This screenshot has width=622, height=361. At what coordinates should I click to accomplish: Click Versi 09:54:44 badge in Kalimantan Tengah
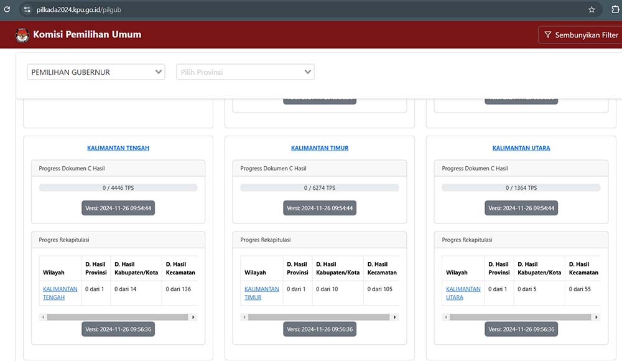point(118,208)
